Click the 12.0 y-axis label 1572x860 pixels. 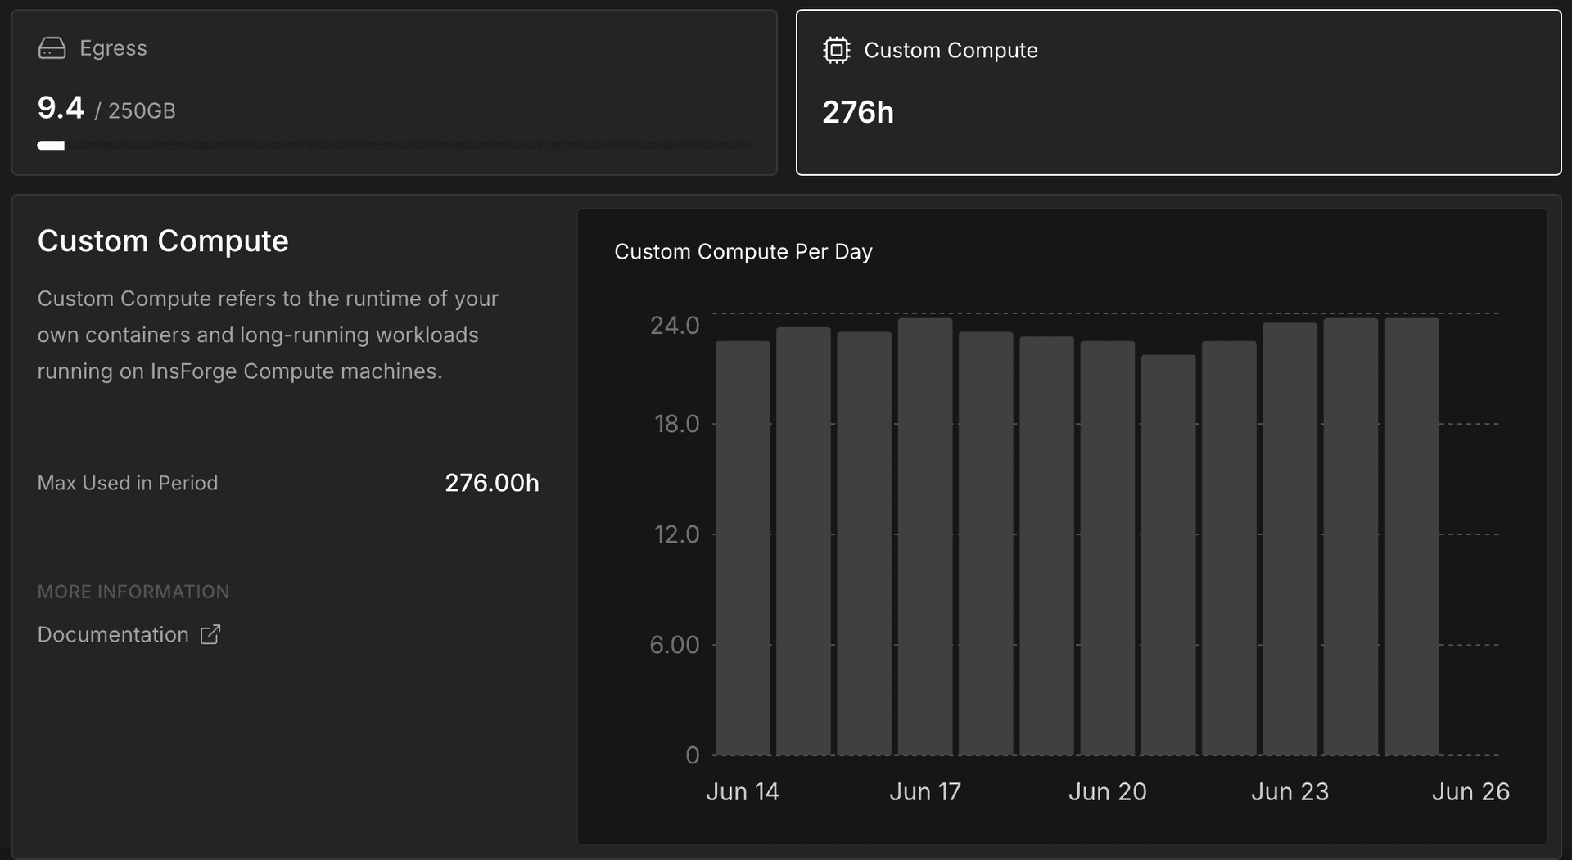pyautogui.click(x=676, y=534)
